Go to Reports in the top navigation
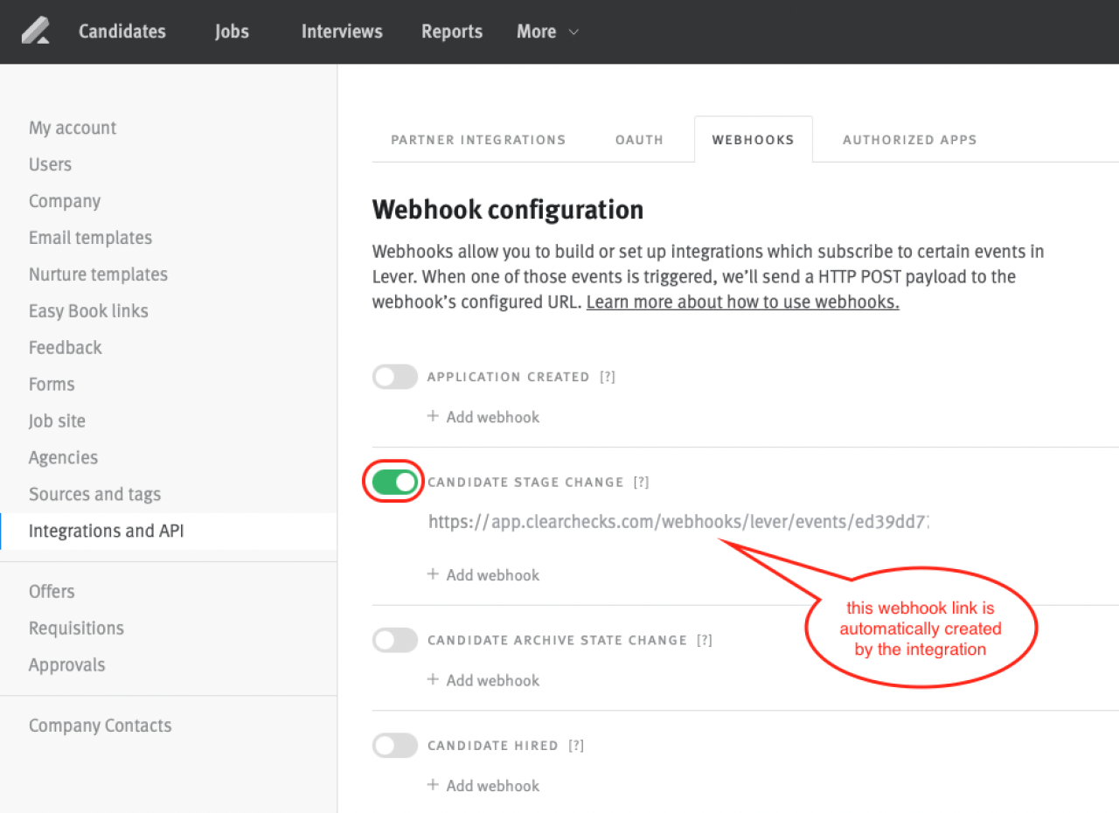This screenshot has height=813, width=1119. click(452, 31)
